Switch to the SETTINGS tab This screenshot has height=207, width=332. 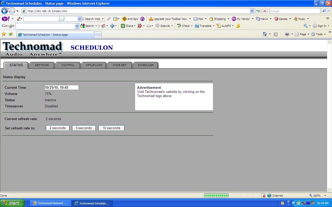[42, 65]
